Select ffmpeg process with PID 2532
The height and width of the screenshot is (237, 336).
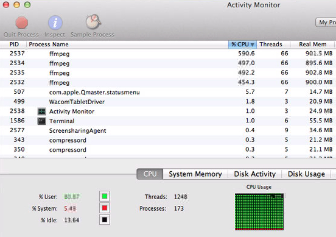click(168, 83)
